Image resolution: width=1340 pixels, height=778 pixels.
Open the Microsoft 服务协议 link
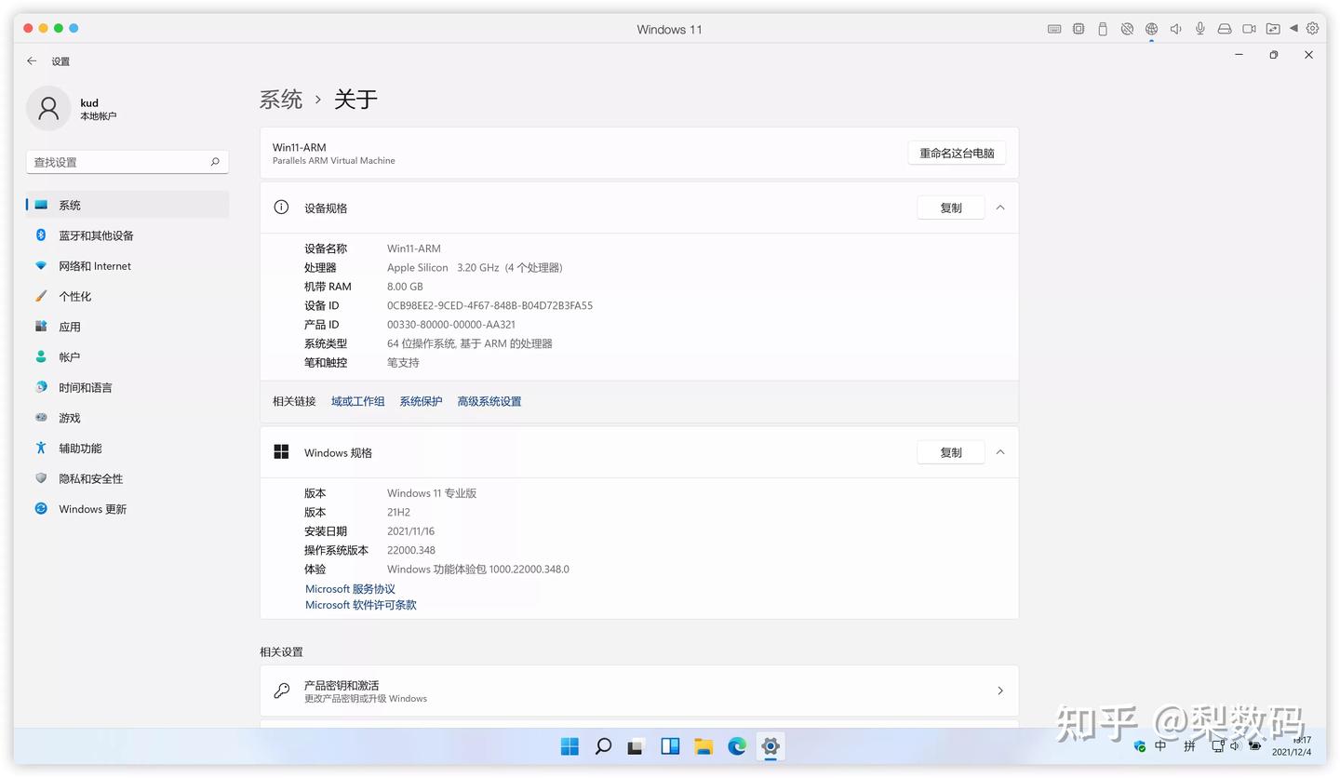pos(350,588)
